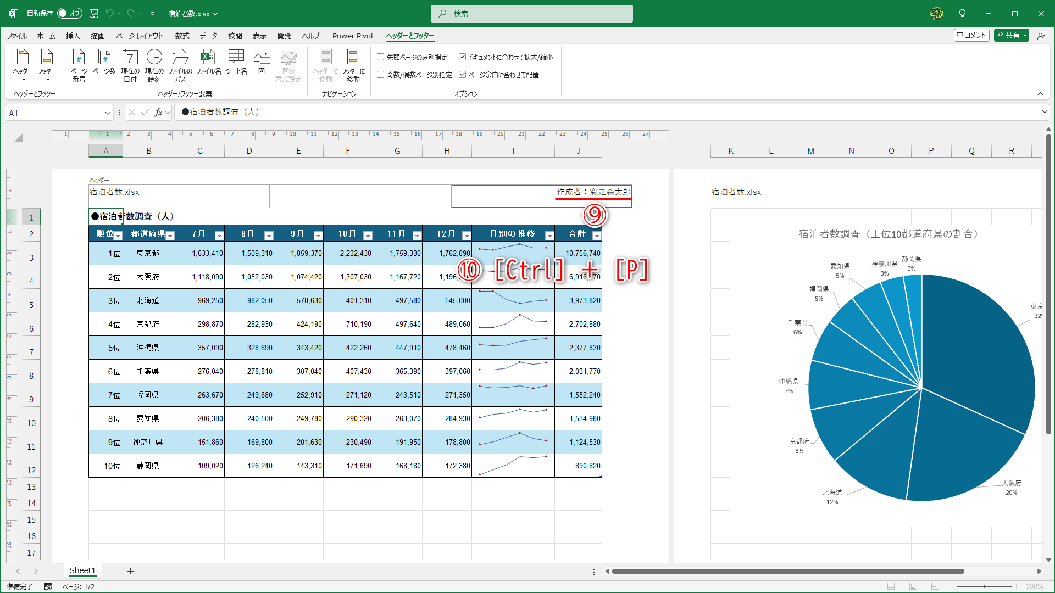Screen dimensions: 1055x593
Task: Open the Name Box dropdown
Action: tap(108, 113)
